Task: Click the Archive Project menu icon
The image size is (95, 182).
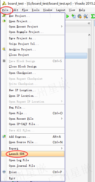Action: coord(4,49)
